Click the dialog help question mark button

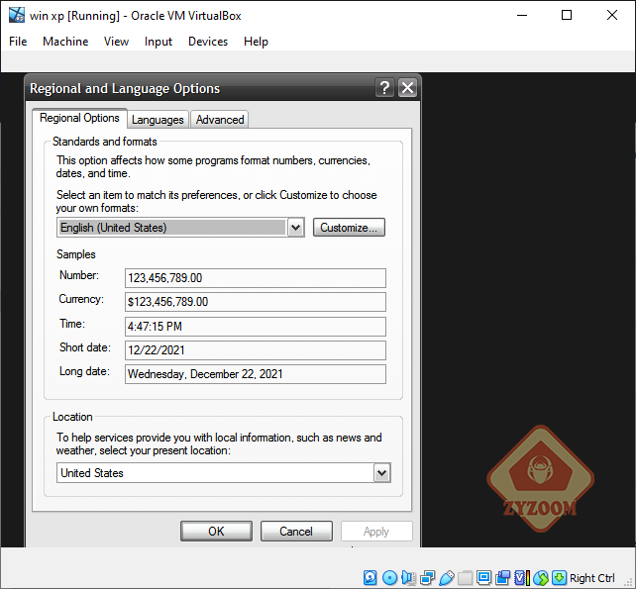click(x=384, y=87)
